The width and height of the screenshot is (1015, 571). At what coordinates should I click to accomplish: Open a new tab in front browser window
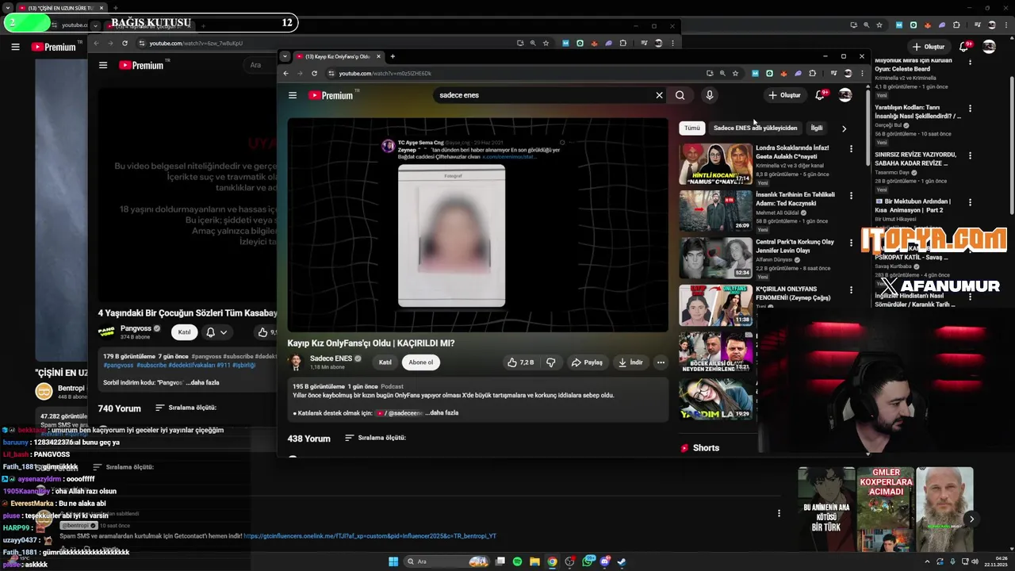[393, 56]
